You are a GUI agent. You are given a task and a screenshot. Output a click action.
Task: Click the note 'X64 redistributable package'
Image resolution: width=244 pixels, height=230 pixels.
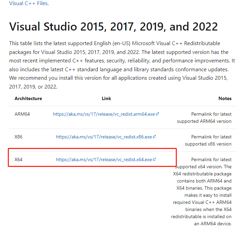point(202,174)
